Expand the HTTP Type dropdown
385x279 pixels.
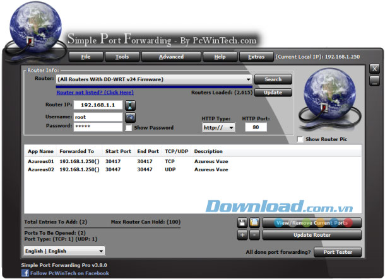(218, 127)
